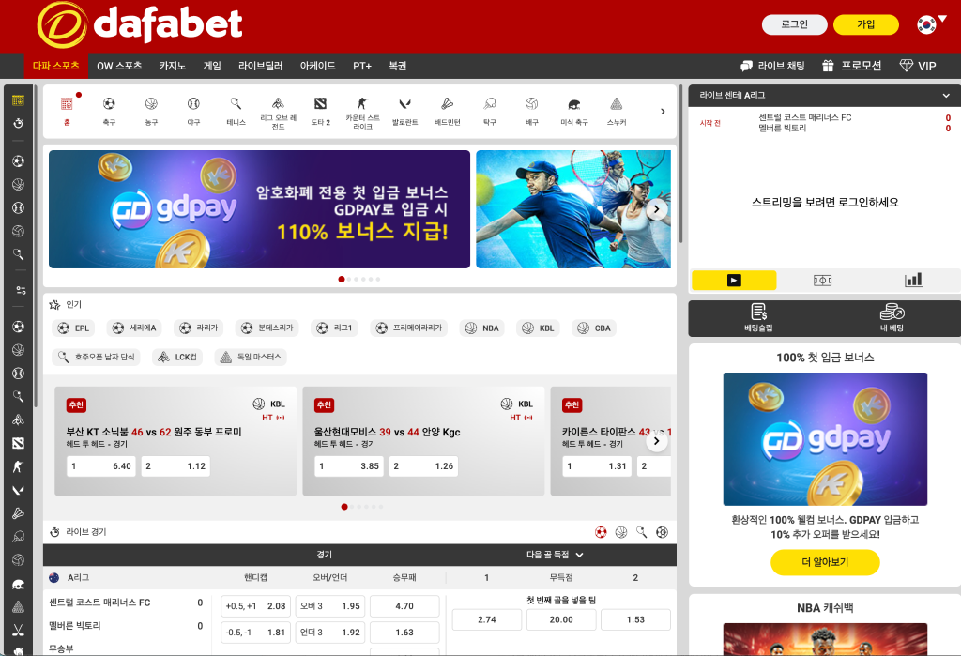Screen dimensions: 961x656
Task: Select the 배드민턴 category icon
Action: point(448,111)
